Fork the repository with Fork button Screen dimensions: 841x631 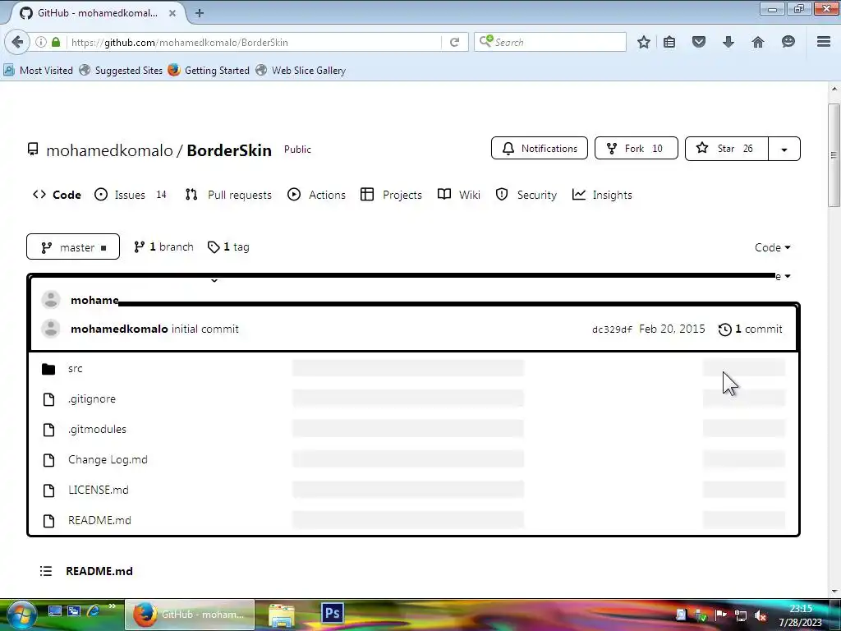[x=636, y=149]
